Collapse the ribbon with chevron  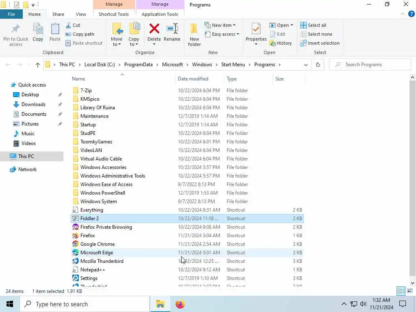[403, 14]
